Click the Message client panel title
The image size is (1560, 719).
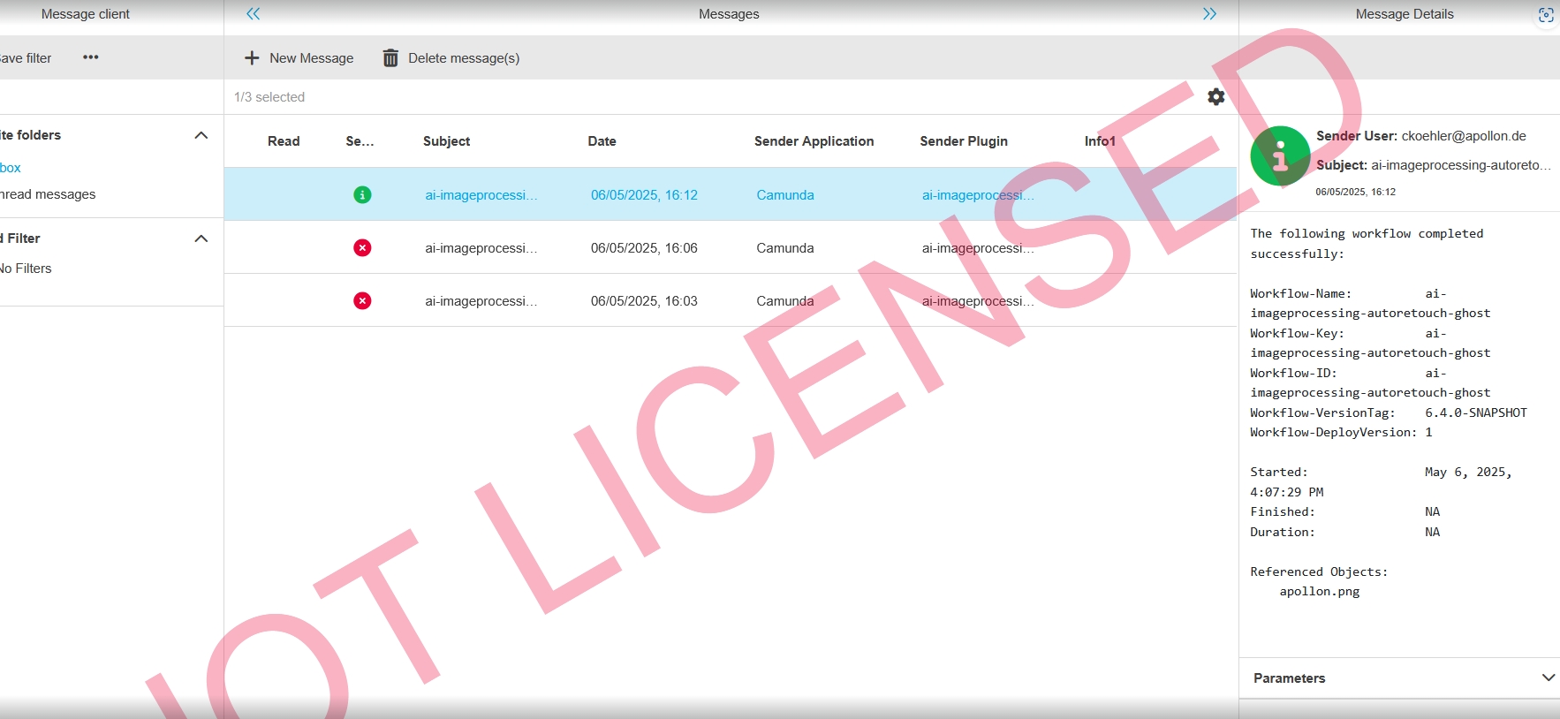tap(86, 14)
